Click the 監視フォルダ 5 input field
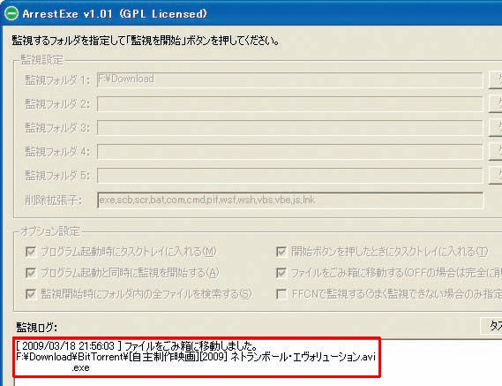Image resolution: width=502 pixels, height=386 pixels. 289,176
